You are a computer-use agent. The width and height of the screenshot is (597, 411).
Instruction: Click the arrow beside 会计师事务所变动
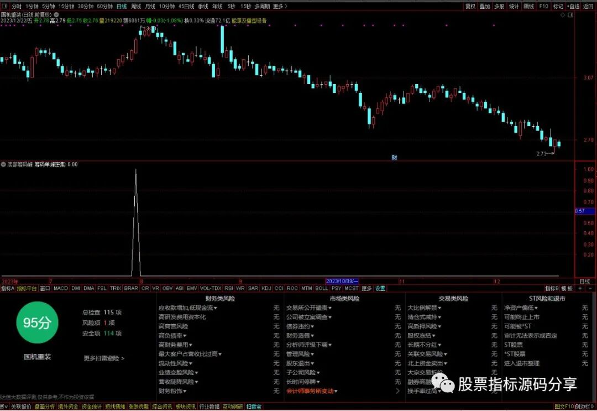398,391
